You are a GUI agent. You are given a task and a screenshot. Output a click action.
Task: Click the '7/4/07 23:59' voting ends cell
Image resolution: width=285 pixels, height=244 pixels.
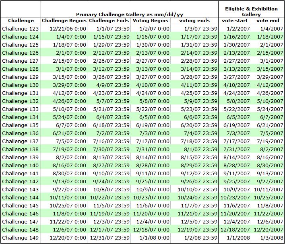(200, 133)
